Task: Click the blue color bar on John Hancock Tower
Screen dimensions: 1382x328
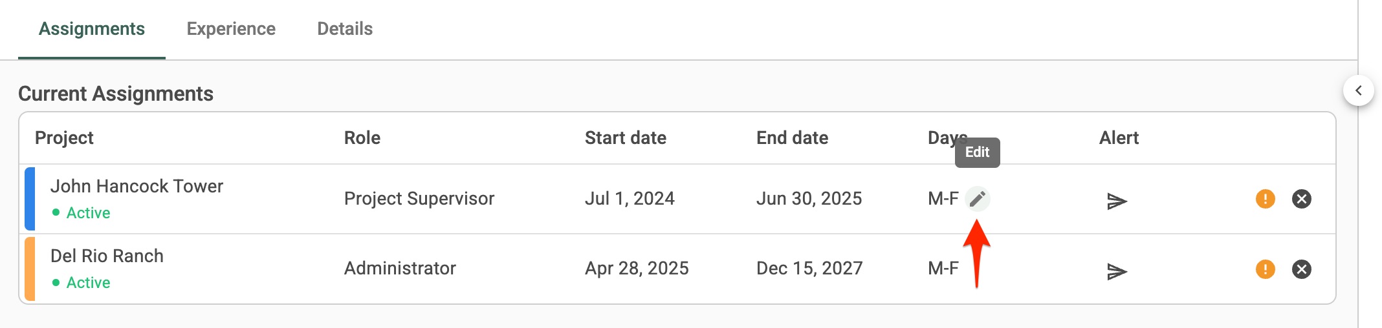Action: point(30,199)
